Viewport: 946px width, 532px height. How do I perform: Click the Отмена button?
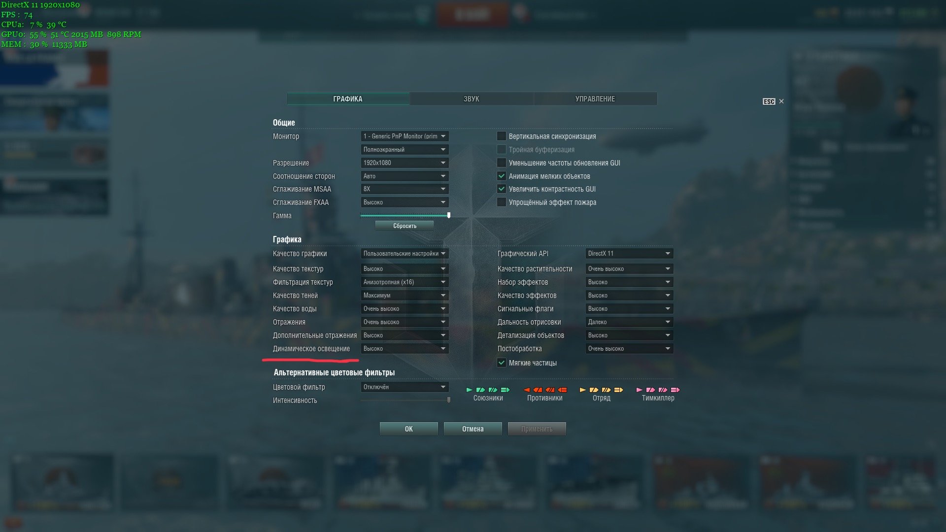tap(473, 429)
